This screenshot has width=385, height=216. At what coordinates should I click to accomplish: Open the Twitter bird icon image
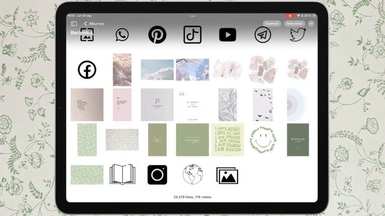click(298, 35)
